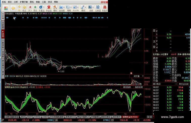Select the 短期资金动力888 tab
The height and width of the screenshot is (123, 191).
tap(130, 117)
